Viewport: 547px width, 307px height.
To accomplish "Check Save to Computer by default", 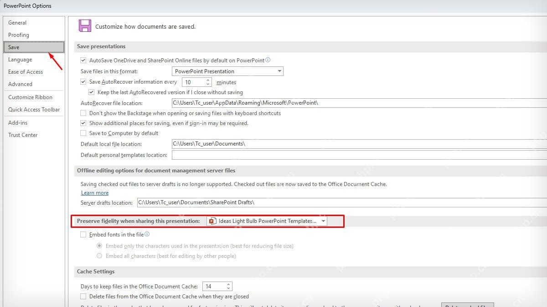I will [83, 133].
